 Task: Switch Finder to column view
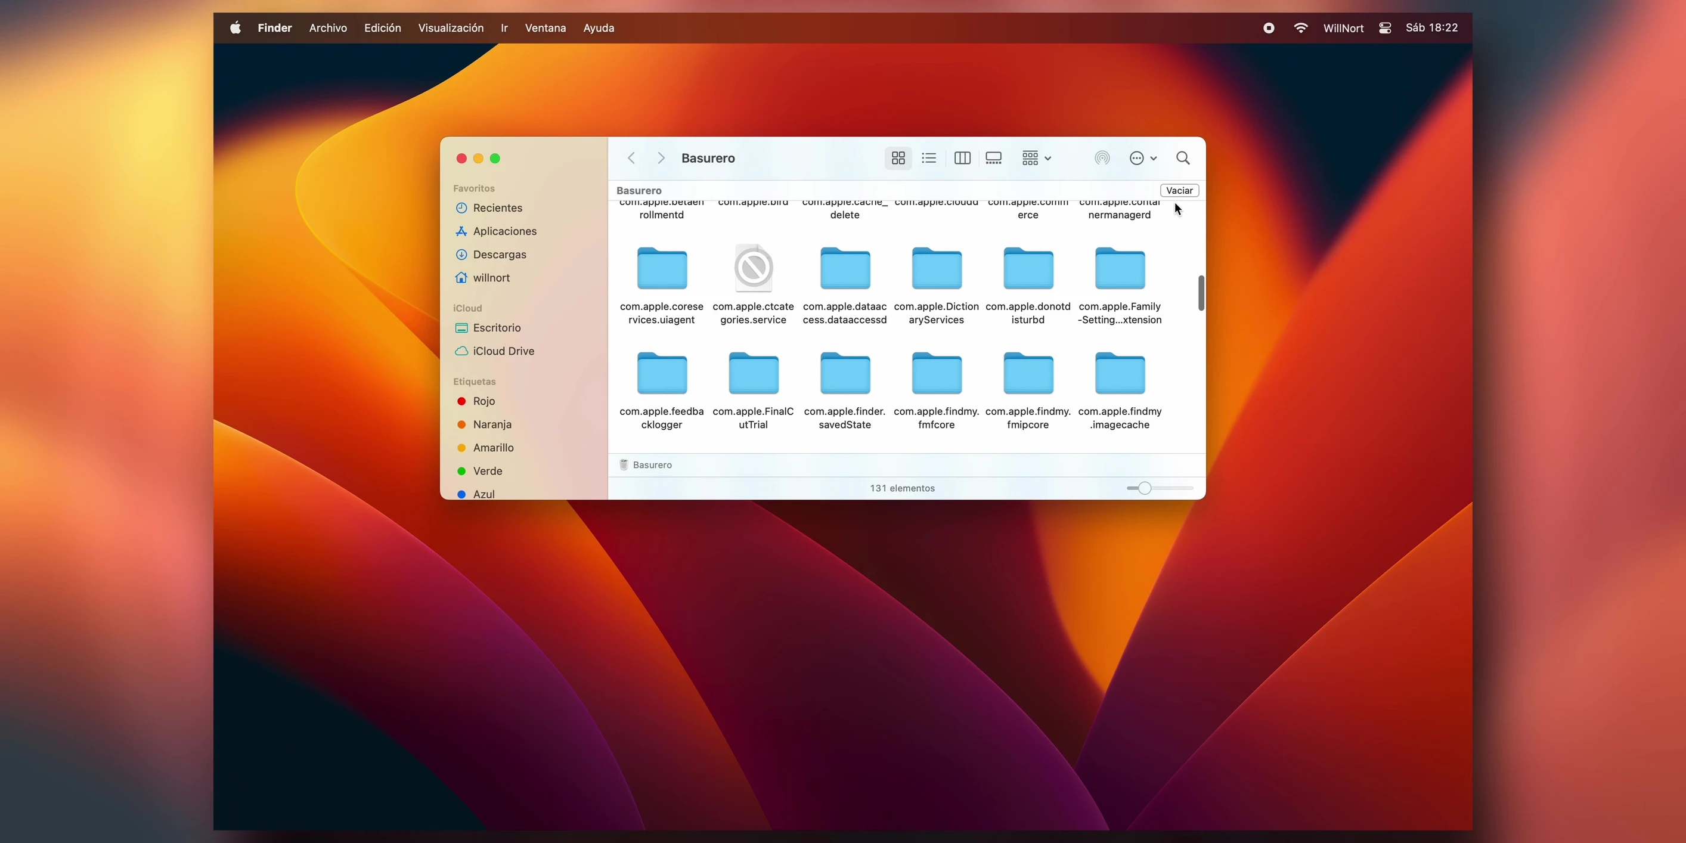[962, 158]
